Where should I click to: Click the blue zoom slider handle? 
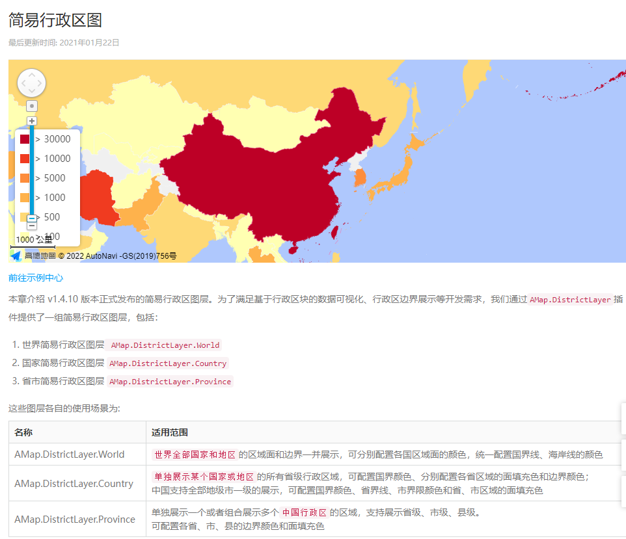pos(32,218)
